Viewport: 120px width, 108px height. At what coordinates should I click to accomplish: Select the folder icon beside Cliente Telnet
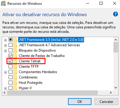click(x=15, y=61)
